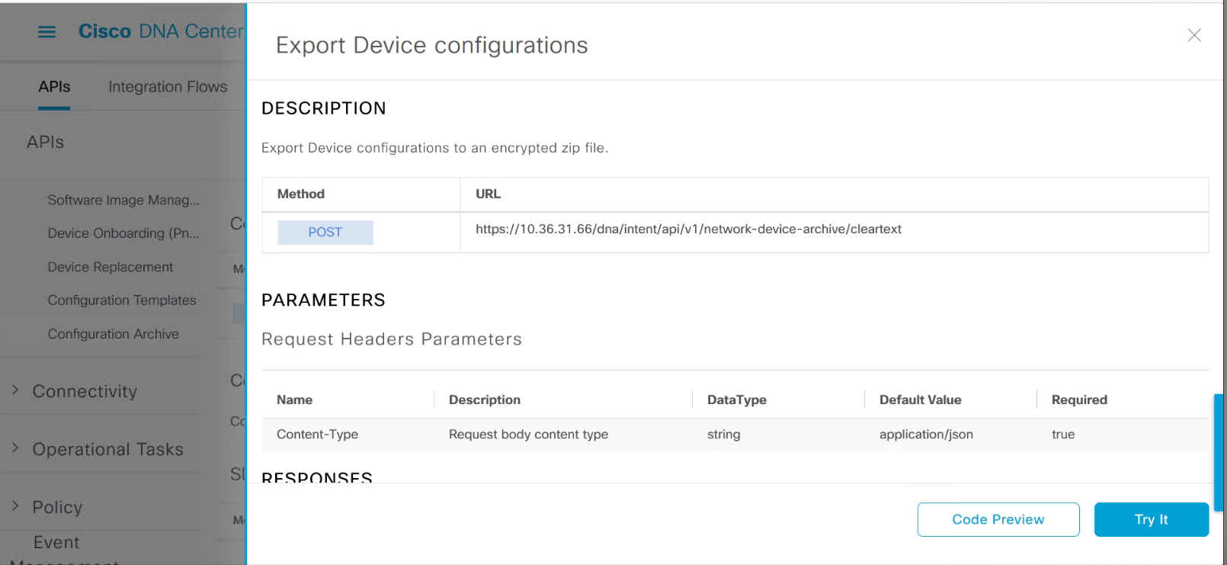This screenshot has width=1227, height=565.
Task: Switch to the Integration Flows tab
Action: [x=168, y=87]
